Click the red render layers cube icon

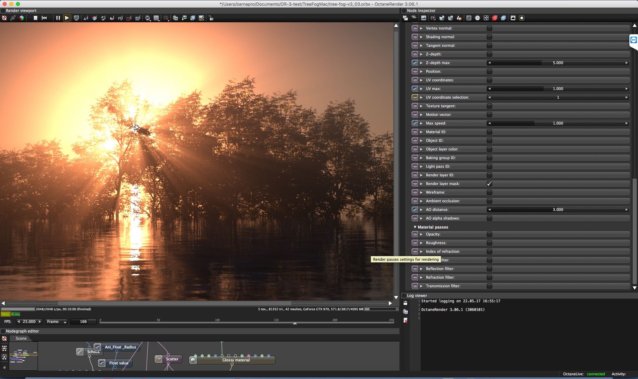point(495,18)
